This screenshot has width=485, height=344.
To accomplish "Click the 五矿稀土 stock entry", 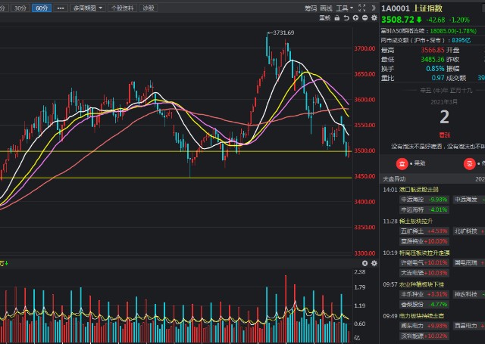I will pos(411,231).
